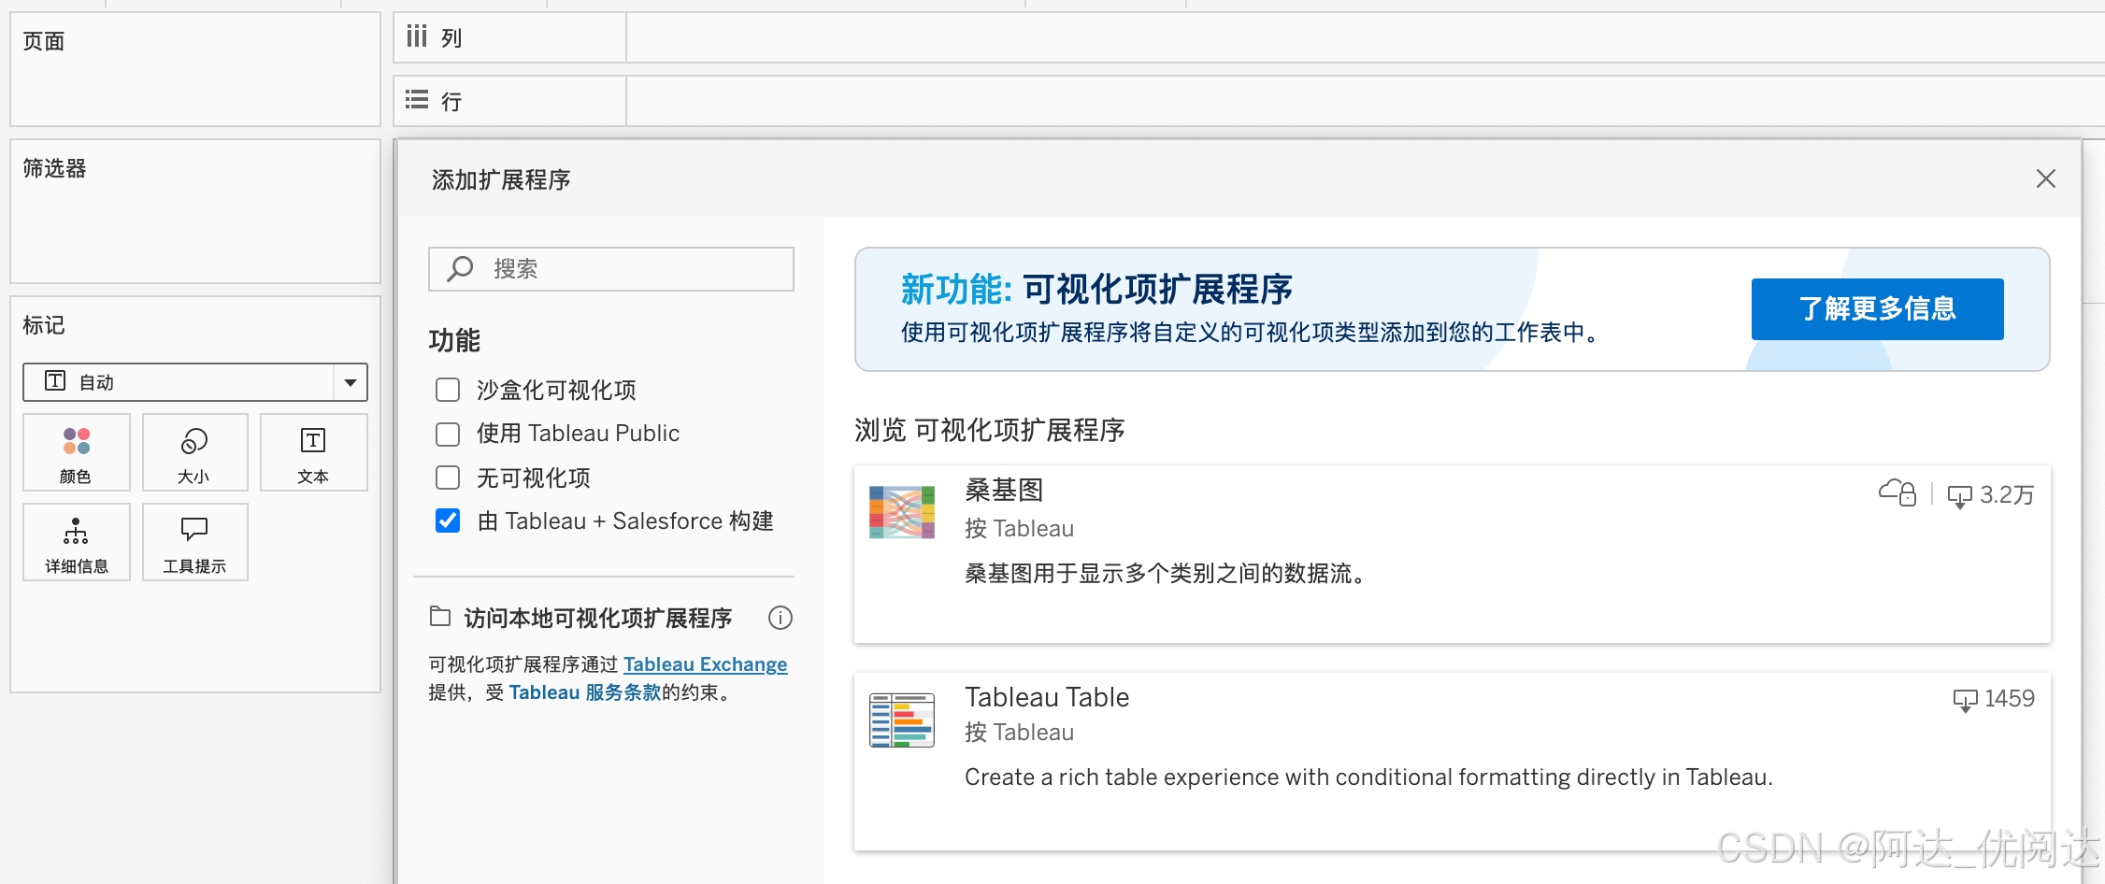Click the folder icon for local extensions

coord(440,616)
